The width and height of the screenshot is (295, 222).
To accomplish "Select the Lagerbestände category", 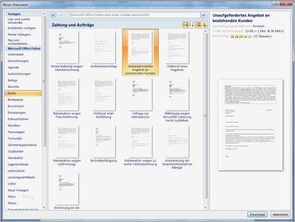I will click(18, 164).
